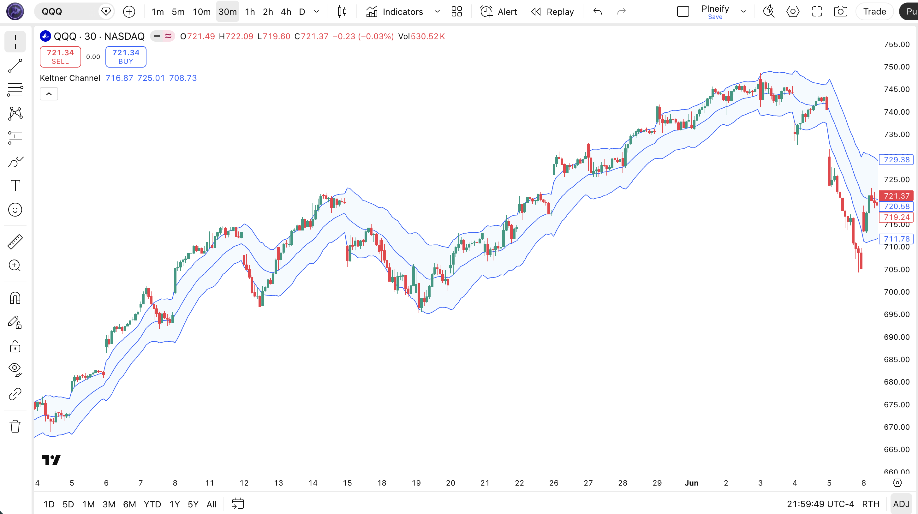Image resolution: width=918 pixels, height=514 pixels.
Task: Select the 30m timeframe
Action: tap(227, 12)
